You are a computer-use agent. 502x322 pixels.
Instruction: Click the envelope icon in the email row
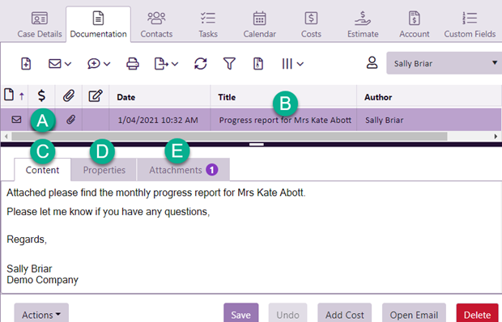click(16, 120)
